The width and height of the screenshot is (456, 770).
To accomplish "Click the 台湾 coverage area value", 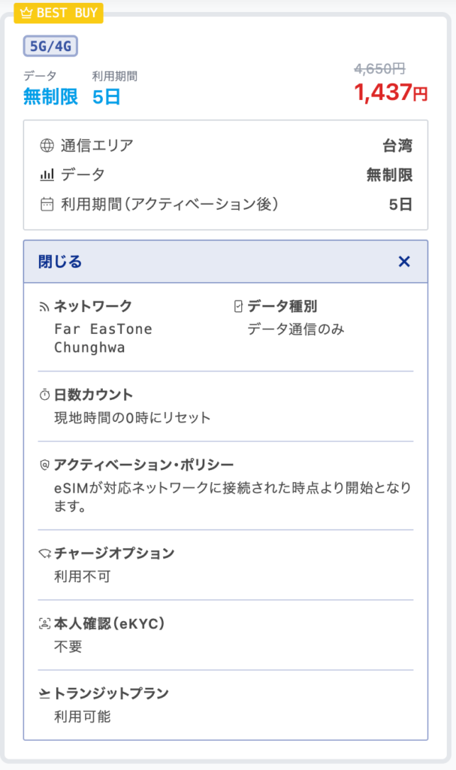I will [x=397, y=145].
